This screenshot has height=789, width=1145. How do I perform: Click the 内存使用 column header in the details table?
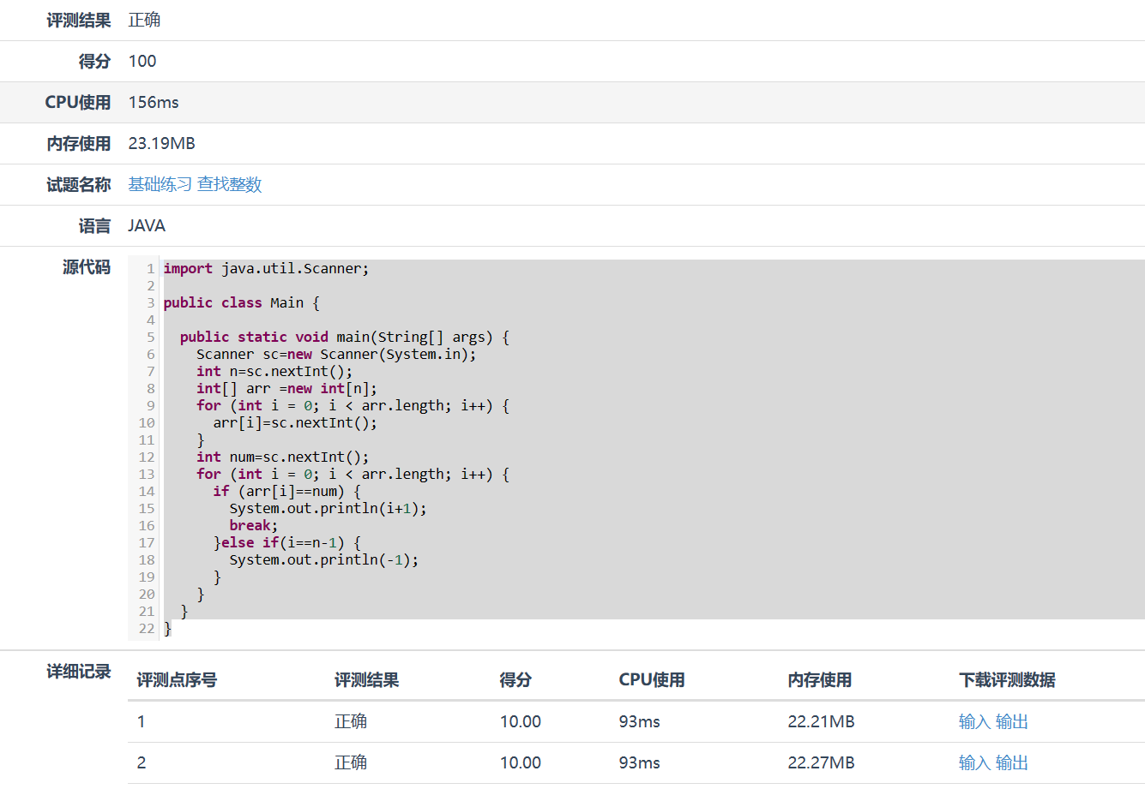tap(819, 680)
